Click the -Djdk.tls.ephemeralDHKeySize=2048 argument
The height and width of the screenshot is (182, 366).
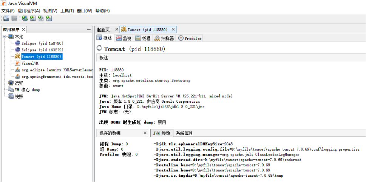tap(193, 144)
